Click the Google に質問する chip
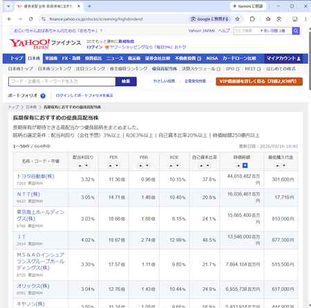Viewport: 311px width, 308px height. [209, 19]
